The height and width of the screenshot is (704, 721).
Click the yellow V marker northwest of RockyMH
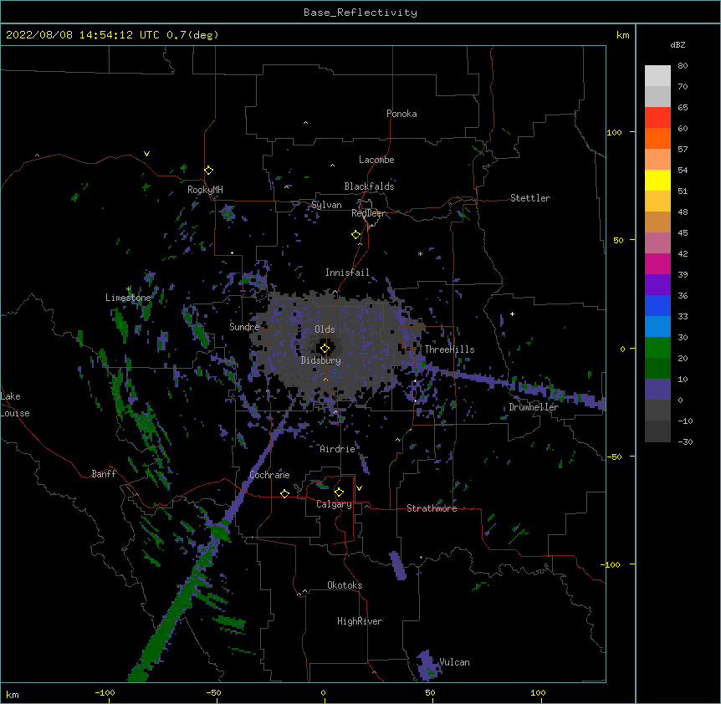[x=146, y=154]
